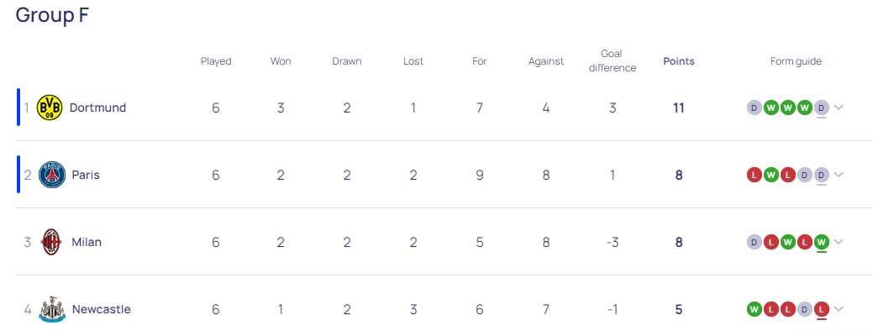Expand Newcastle's form guide chevron

(x=839, y=309)
